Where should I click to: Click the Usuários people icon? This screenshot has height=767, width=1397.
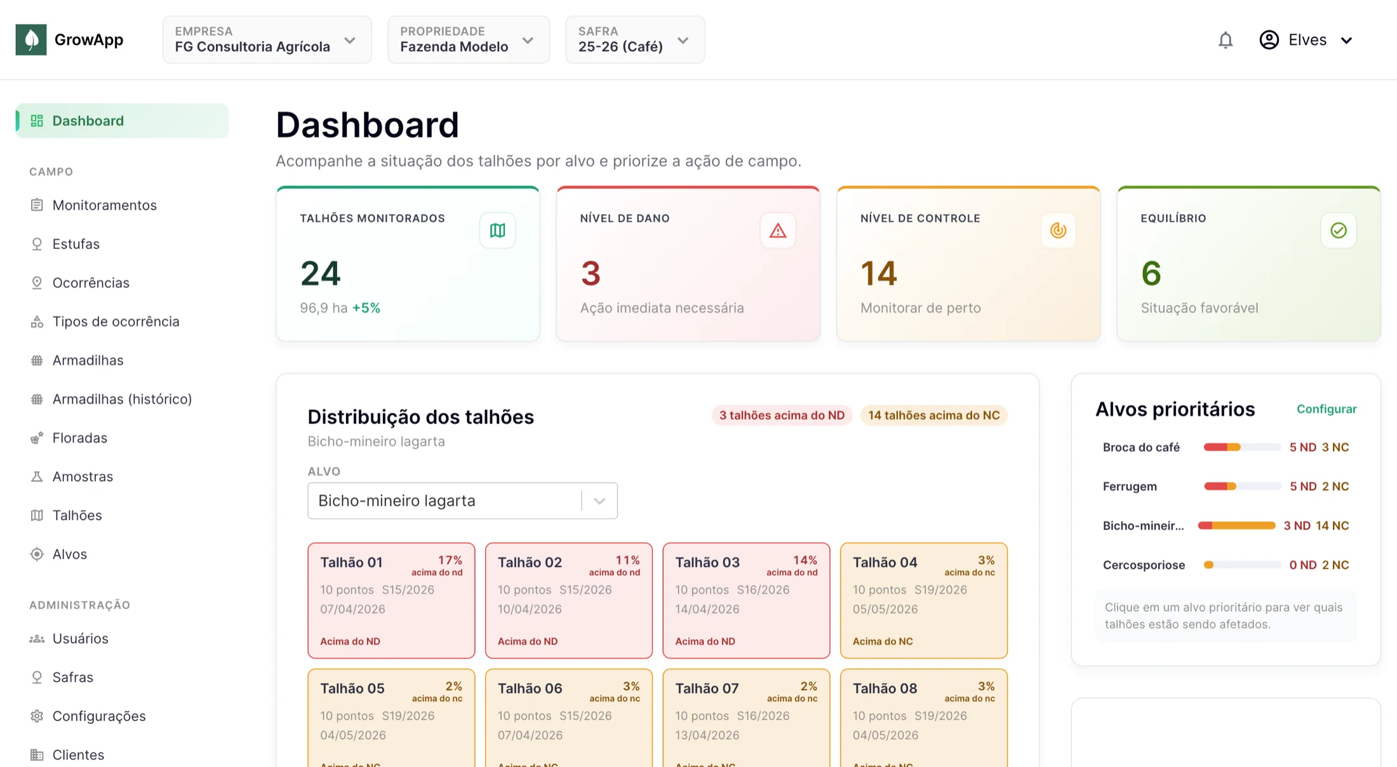(37, 639)
